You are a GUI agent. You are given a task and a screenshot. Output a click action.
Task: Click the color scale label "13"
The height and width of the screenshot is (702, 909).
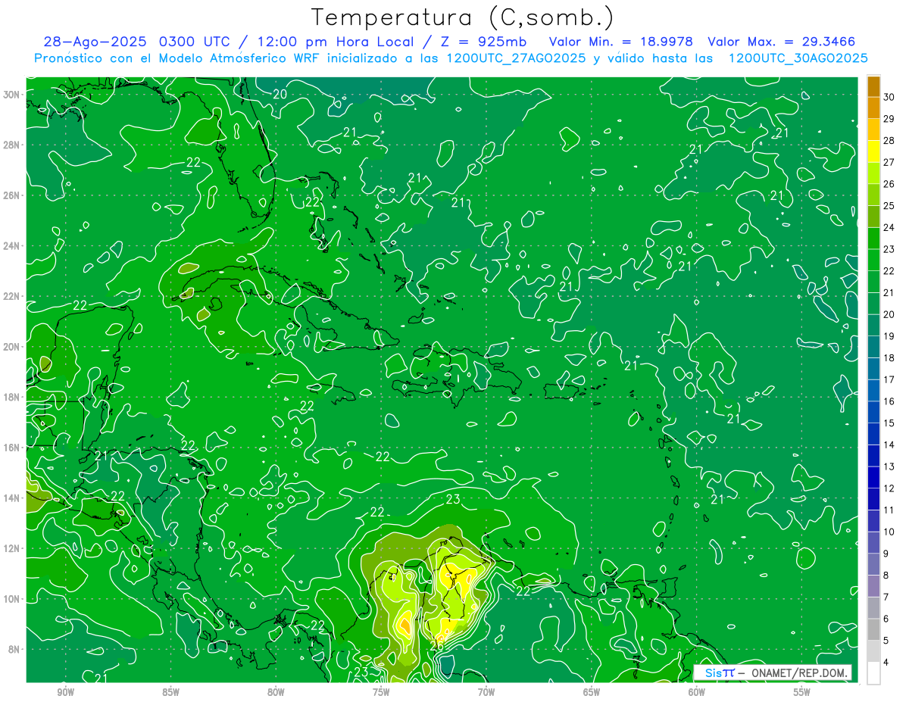889,466
